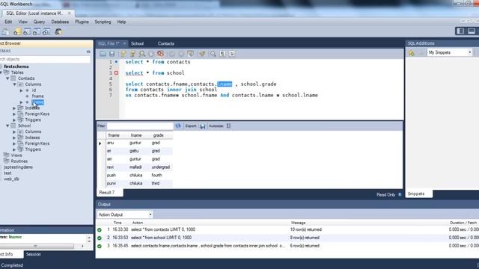Open the Query menu
Viewport: 479px width, 269px height.
(39, 22)
